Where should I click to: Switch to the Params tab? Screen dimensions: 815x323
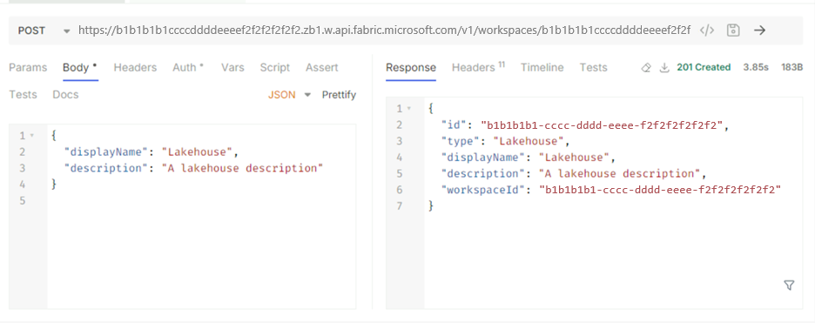coord(28,68)
